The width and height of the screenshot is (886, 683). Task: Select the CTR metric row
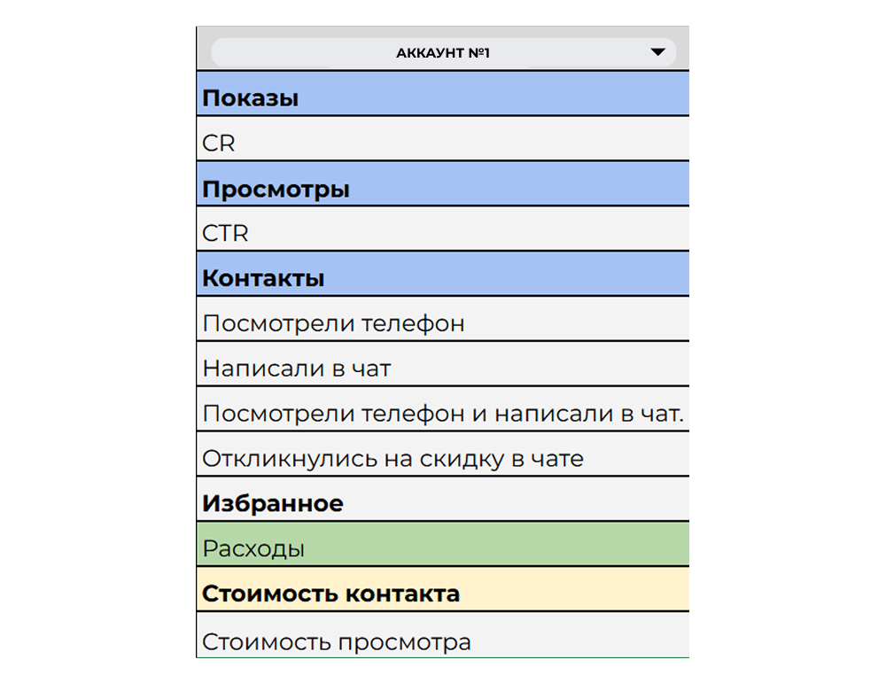(x=443, y=230)
